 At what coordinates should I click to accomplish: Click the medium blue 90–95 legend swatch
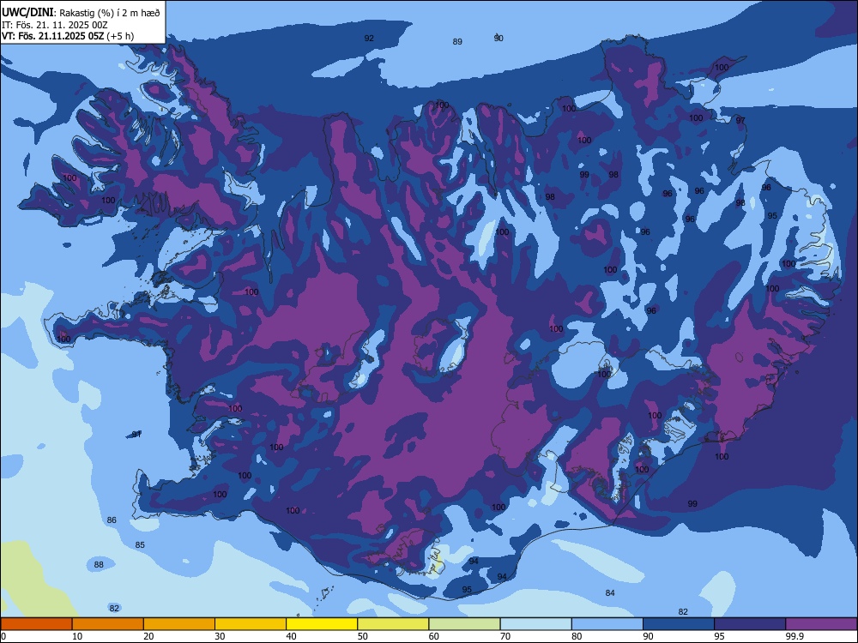679,624
